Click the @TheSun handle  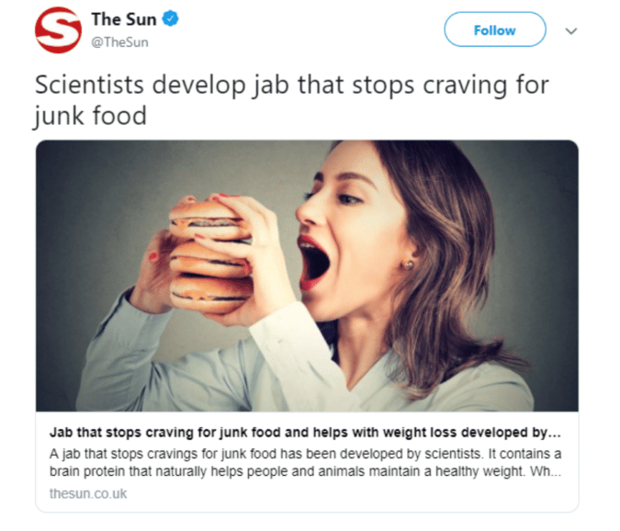tap(119, 42)
